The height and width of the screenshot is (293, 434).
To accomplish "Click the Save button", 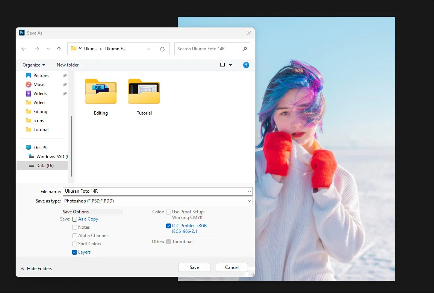I will (x=194, y=267).
